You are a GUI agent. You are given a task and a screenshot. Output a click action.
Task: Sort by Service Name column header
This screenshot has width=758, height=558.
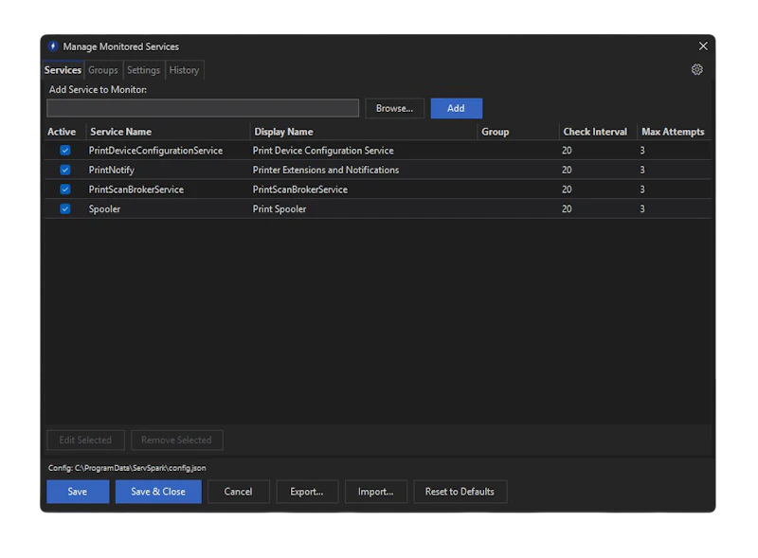[x=168, y=132]
